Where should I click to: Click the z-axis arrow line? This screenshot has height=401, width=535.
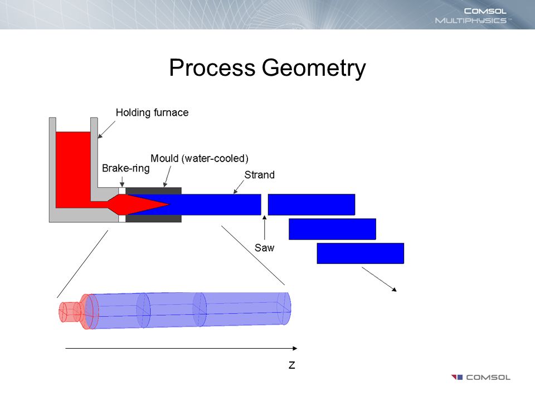pos(181,348)
